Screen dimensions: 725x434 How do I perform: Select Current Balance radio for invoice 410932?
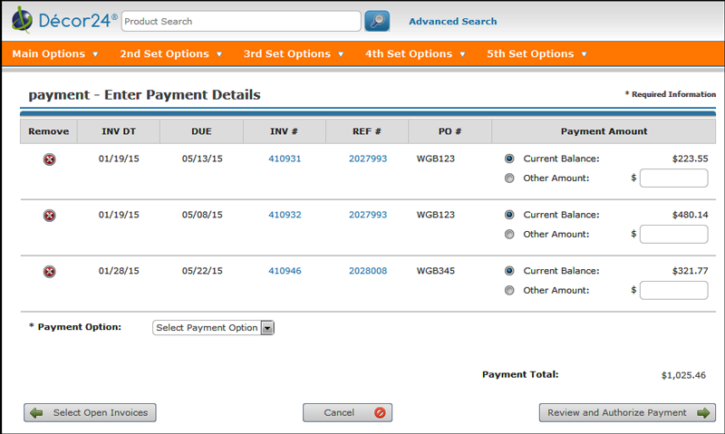(509, 215)
